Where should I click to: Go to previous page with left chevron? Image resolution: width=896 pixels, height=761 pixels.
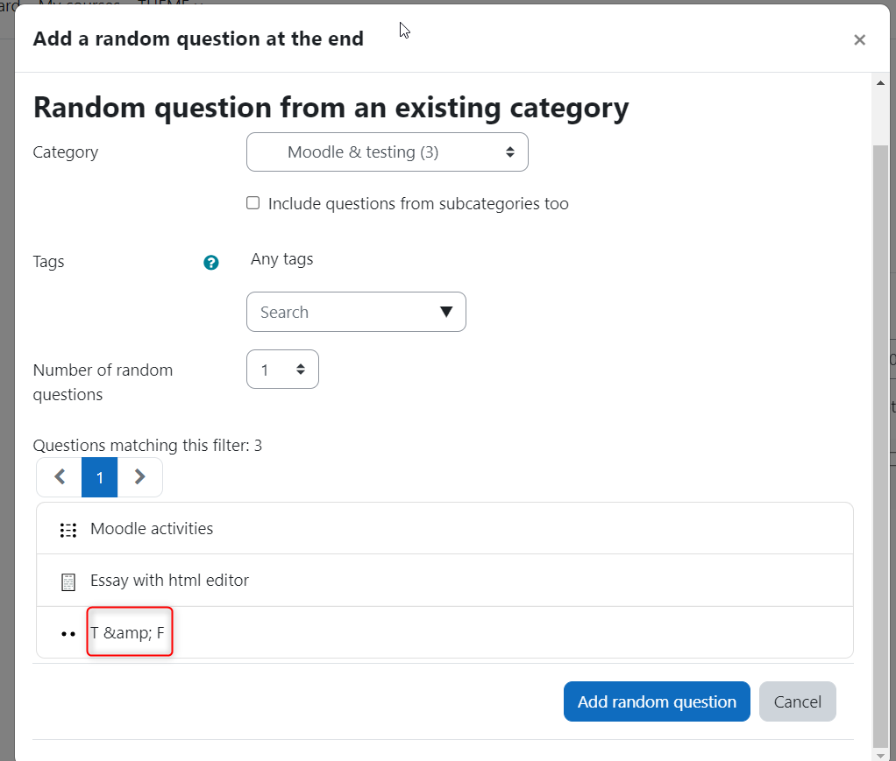60,476
